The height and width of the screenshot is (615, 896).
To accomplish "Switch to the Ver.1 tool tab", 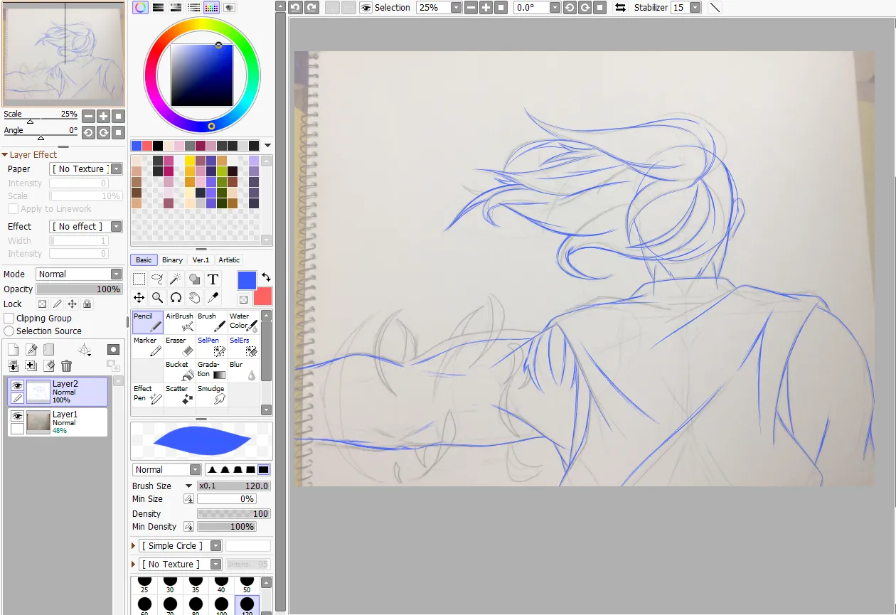I will pyautogui.click(x=201, y=260).
